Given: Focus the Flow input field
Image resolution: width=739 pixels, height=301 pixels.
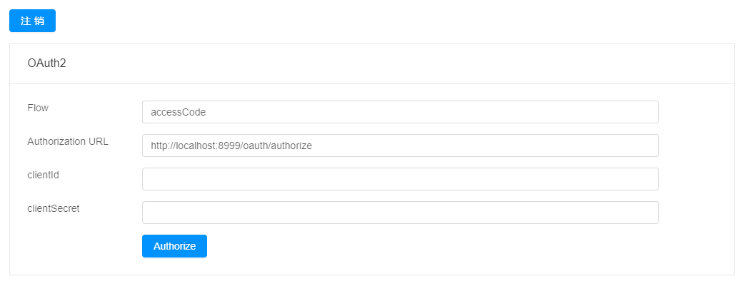Looking at the screenshot, I should click(x=400, y=112).
